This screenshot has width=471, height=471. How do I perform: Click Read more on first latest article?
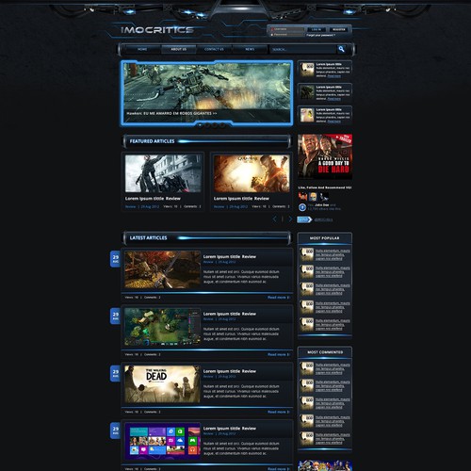(278, 298)
